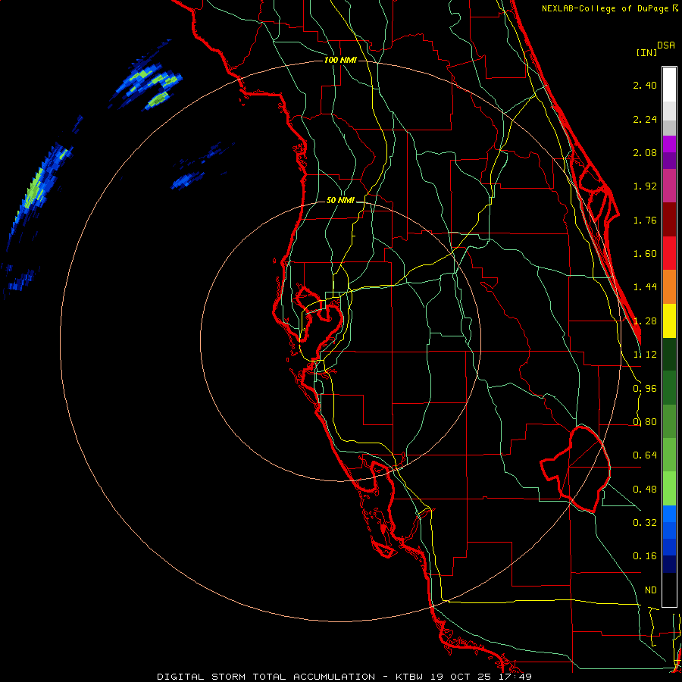Click the 0.32 legend value
The image size is (682, 682).
tap(645, 523)
